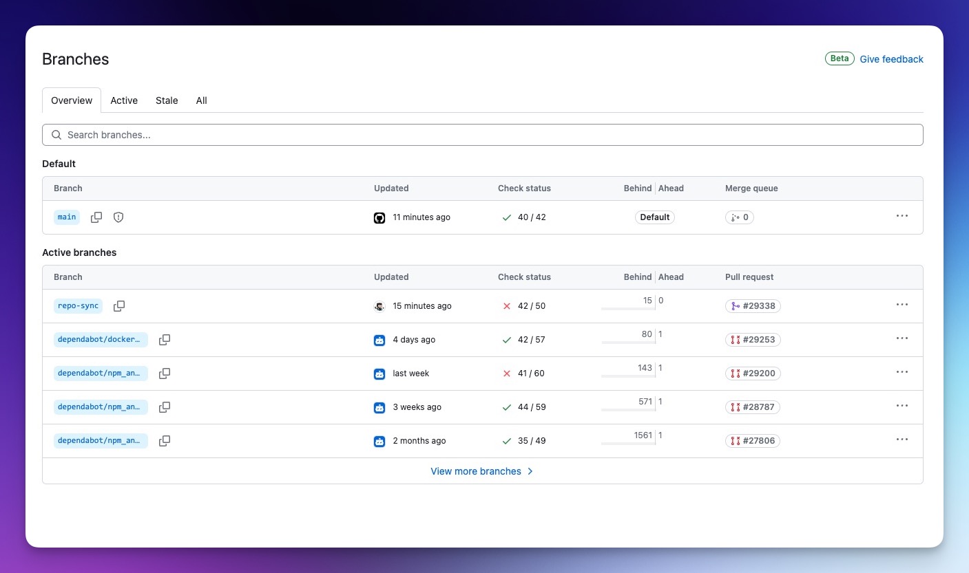Open the merge queue count badge for main
Image resolution: width=969 pixels, height=573 pixels.
(740, 217)
